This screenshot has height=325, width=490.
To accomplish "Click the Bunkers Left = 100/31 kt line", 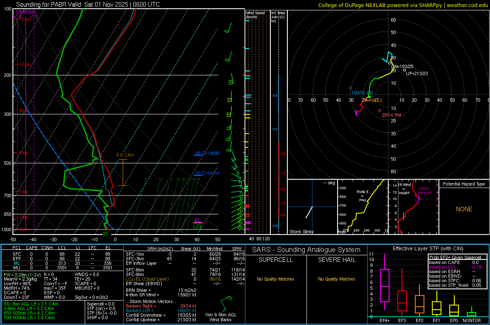I will tap(161, 310).
